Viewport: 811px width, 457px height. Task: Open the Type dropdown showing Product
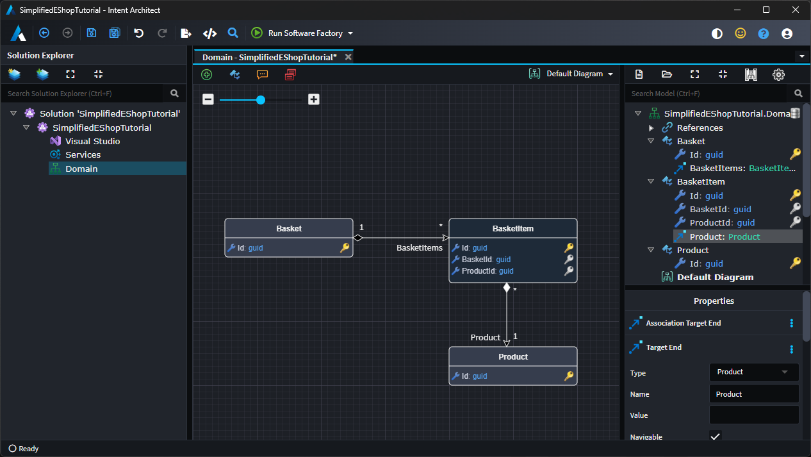click(754, 372)
